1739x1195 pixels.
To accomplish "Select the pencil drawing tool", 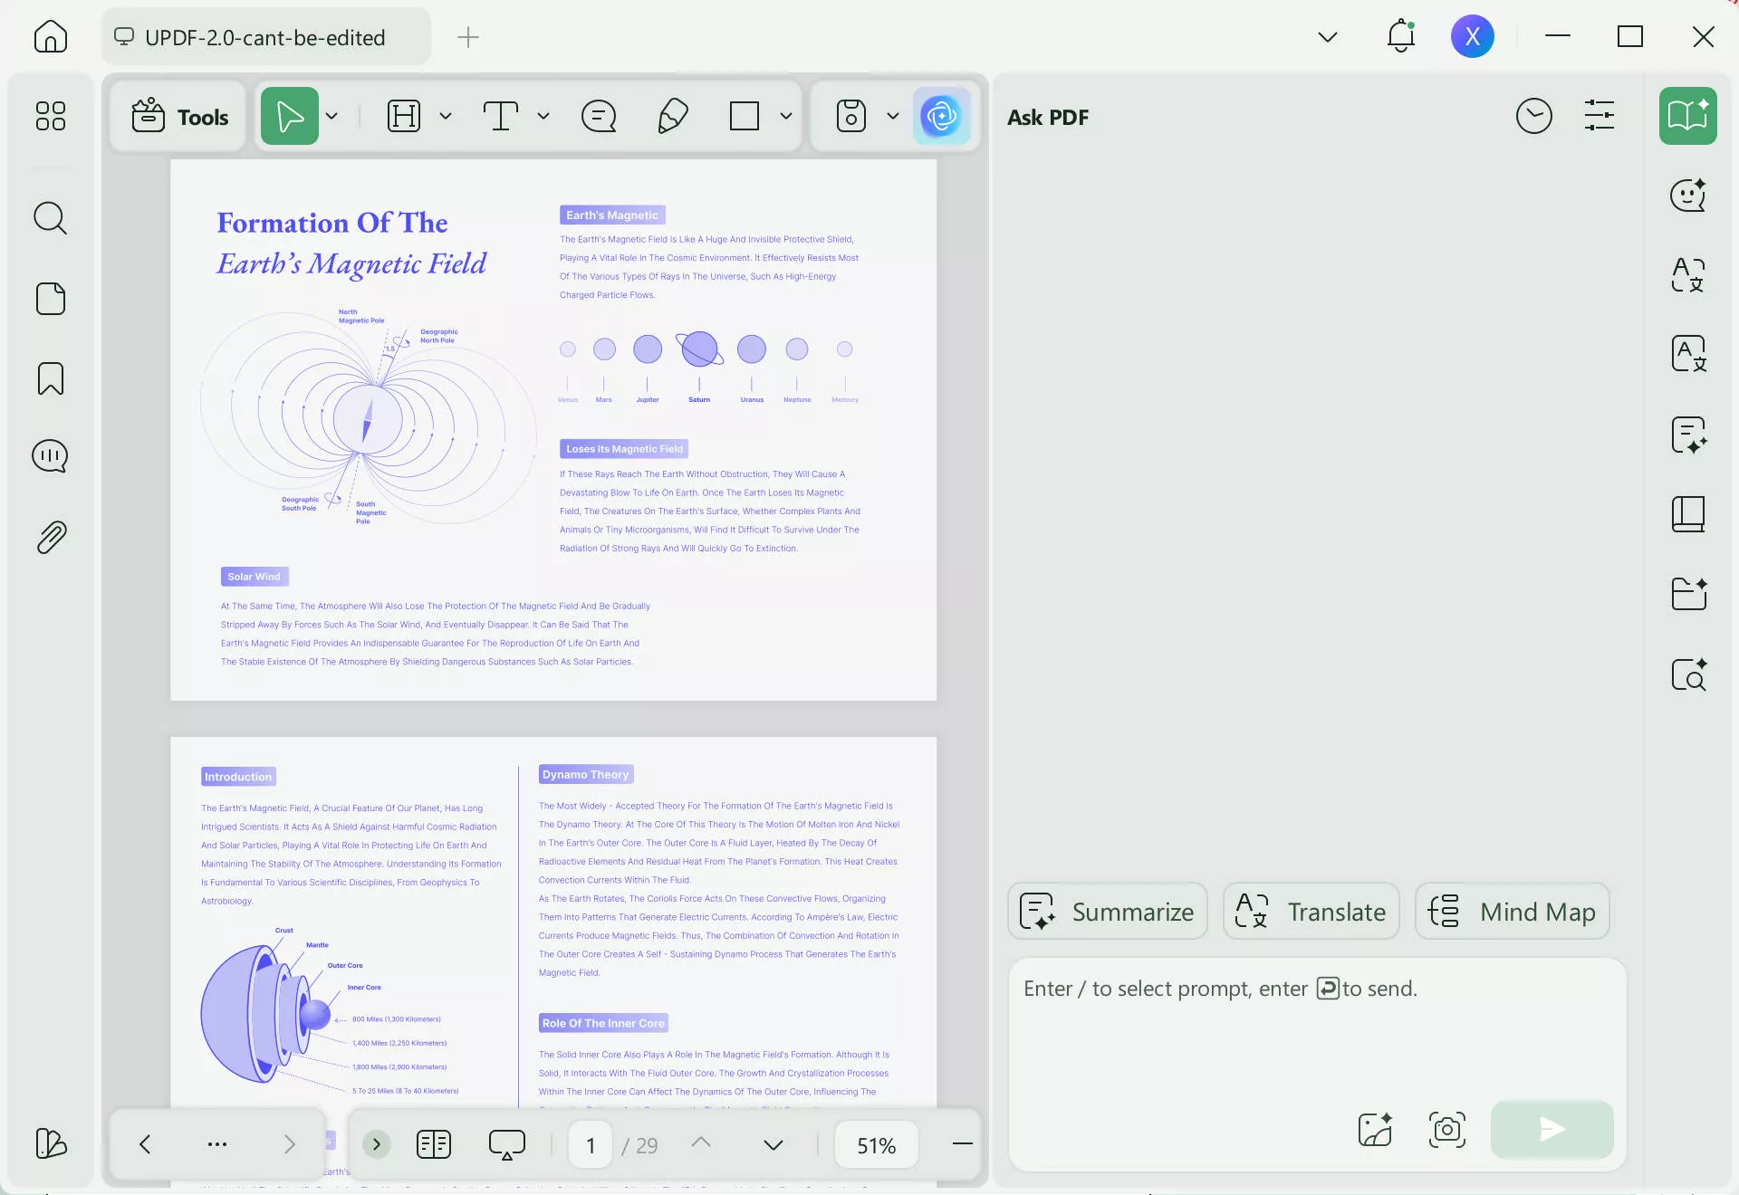I will pyautogui.click(x=672, y=116).
